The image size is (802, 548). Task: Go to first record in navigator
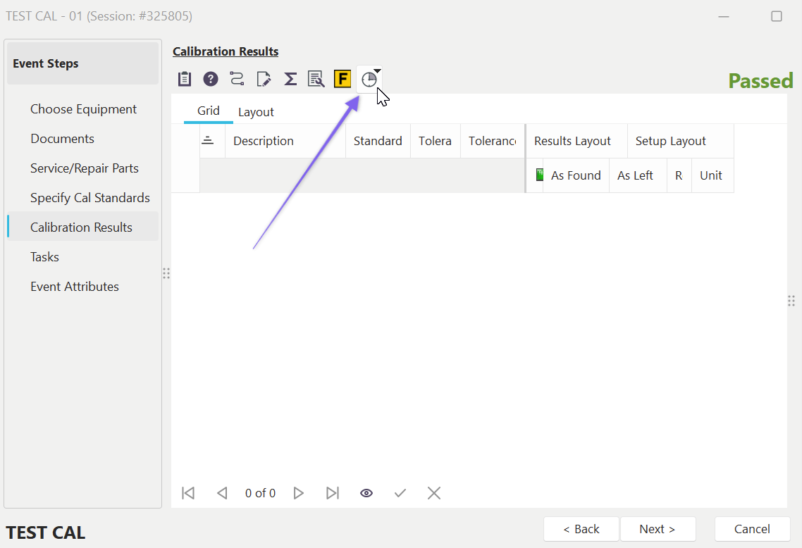[188, 493]
